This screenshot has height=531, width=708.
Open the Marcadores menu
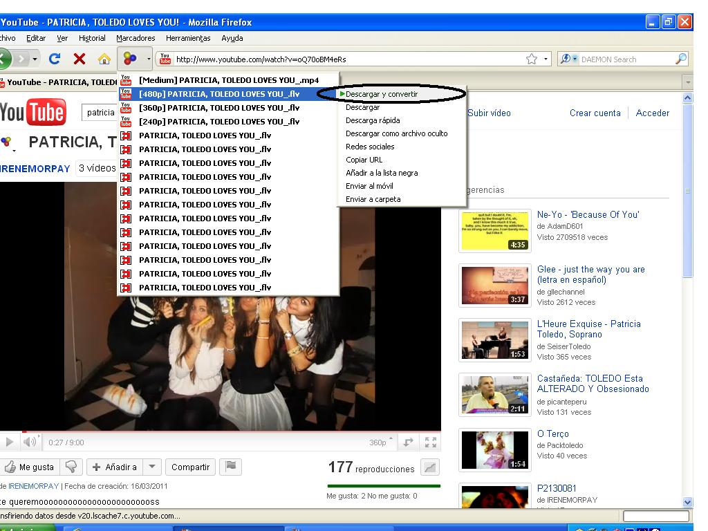pos(136,39)
